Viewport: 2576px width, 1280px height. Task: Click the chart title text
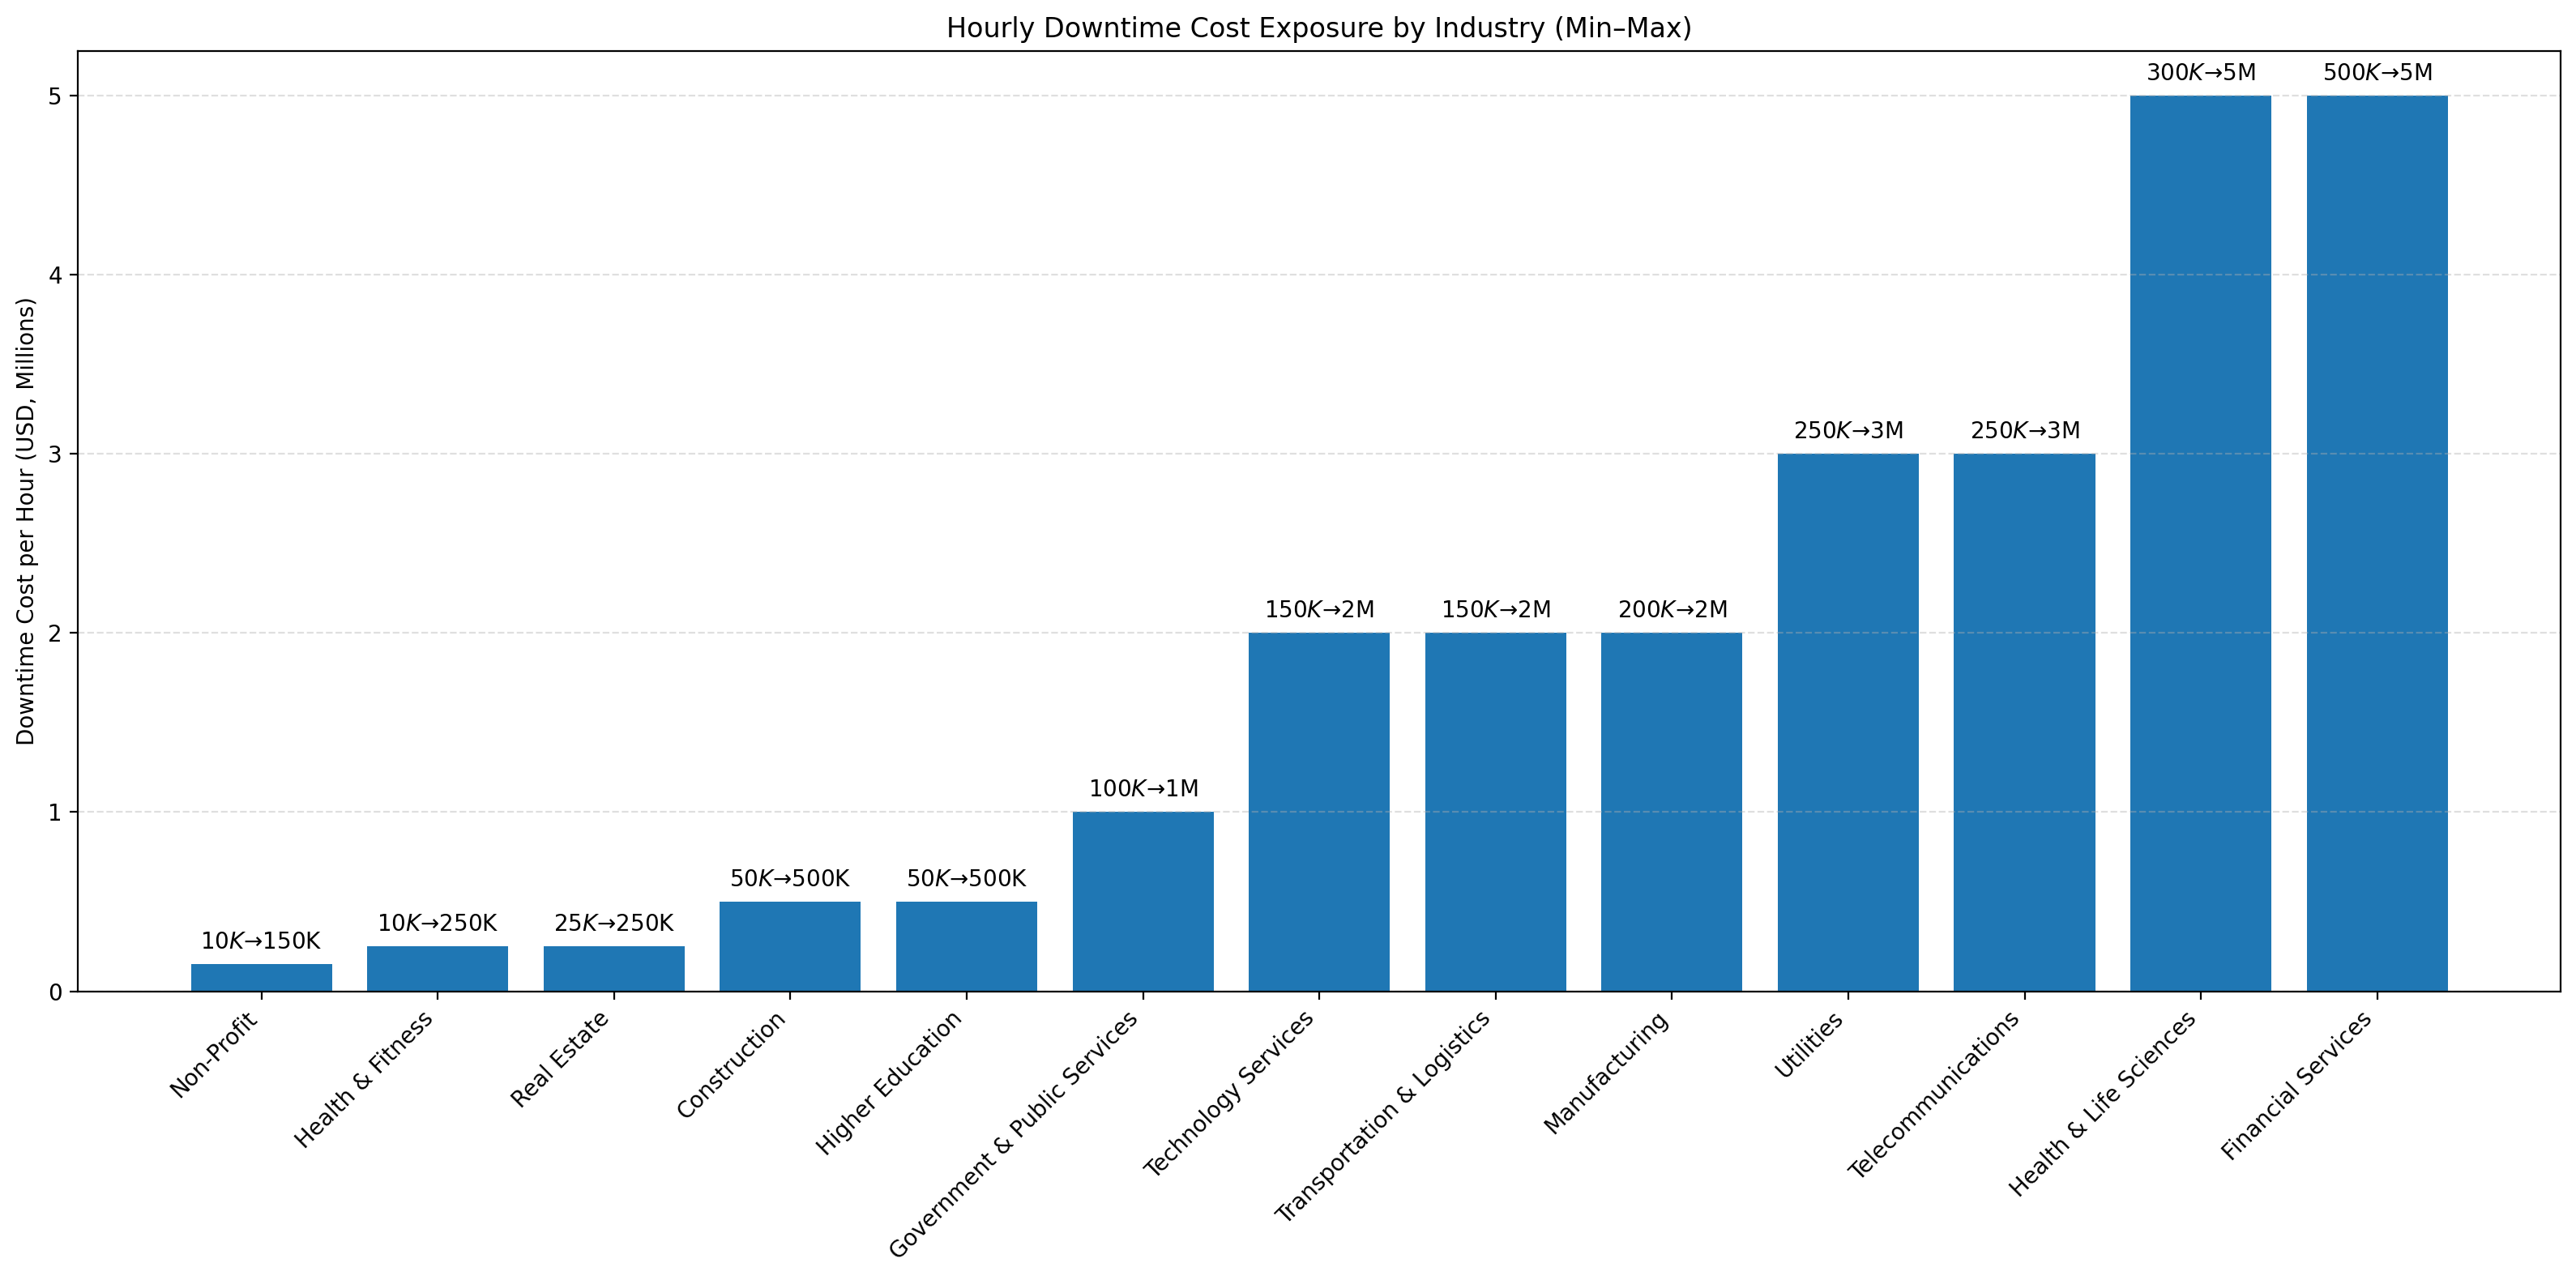1318,28
